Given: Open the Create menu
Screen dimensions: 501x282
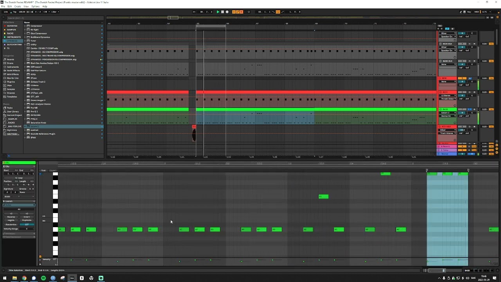Looking at the screenshot, I should coord(18,7).
